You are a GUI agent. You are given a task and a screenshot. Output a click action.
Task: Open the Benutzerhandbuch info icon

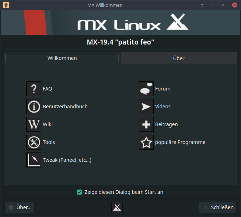click(x=34, y=107)
